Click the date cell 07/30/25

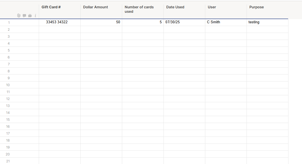pos(185,22)
